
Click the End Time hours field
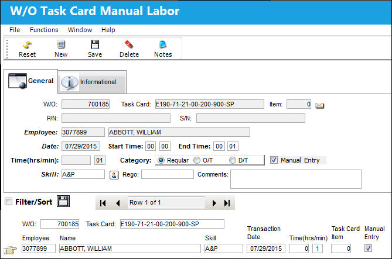coord(219,146)
